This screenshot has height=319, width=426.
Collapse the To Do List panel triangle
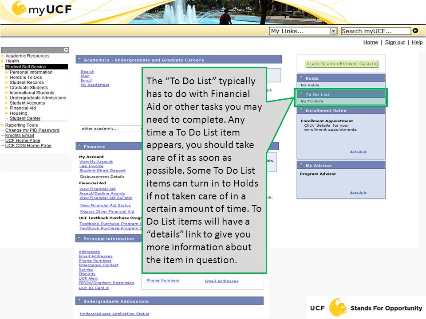[x=301, y=93]
